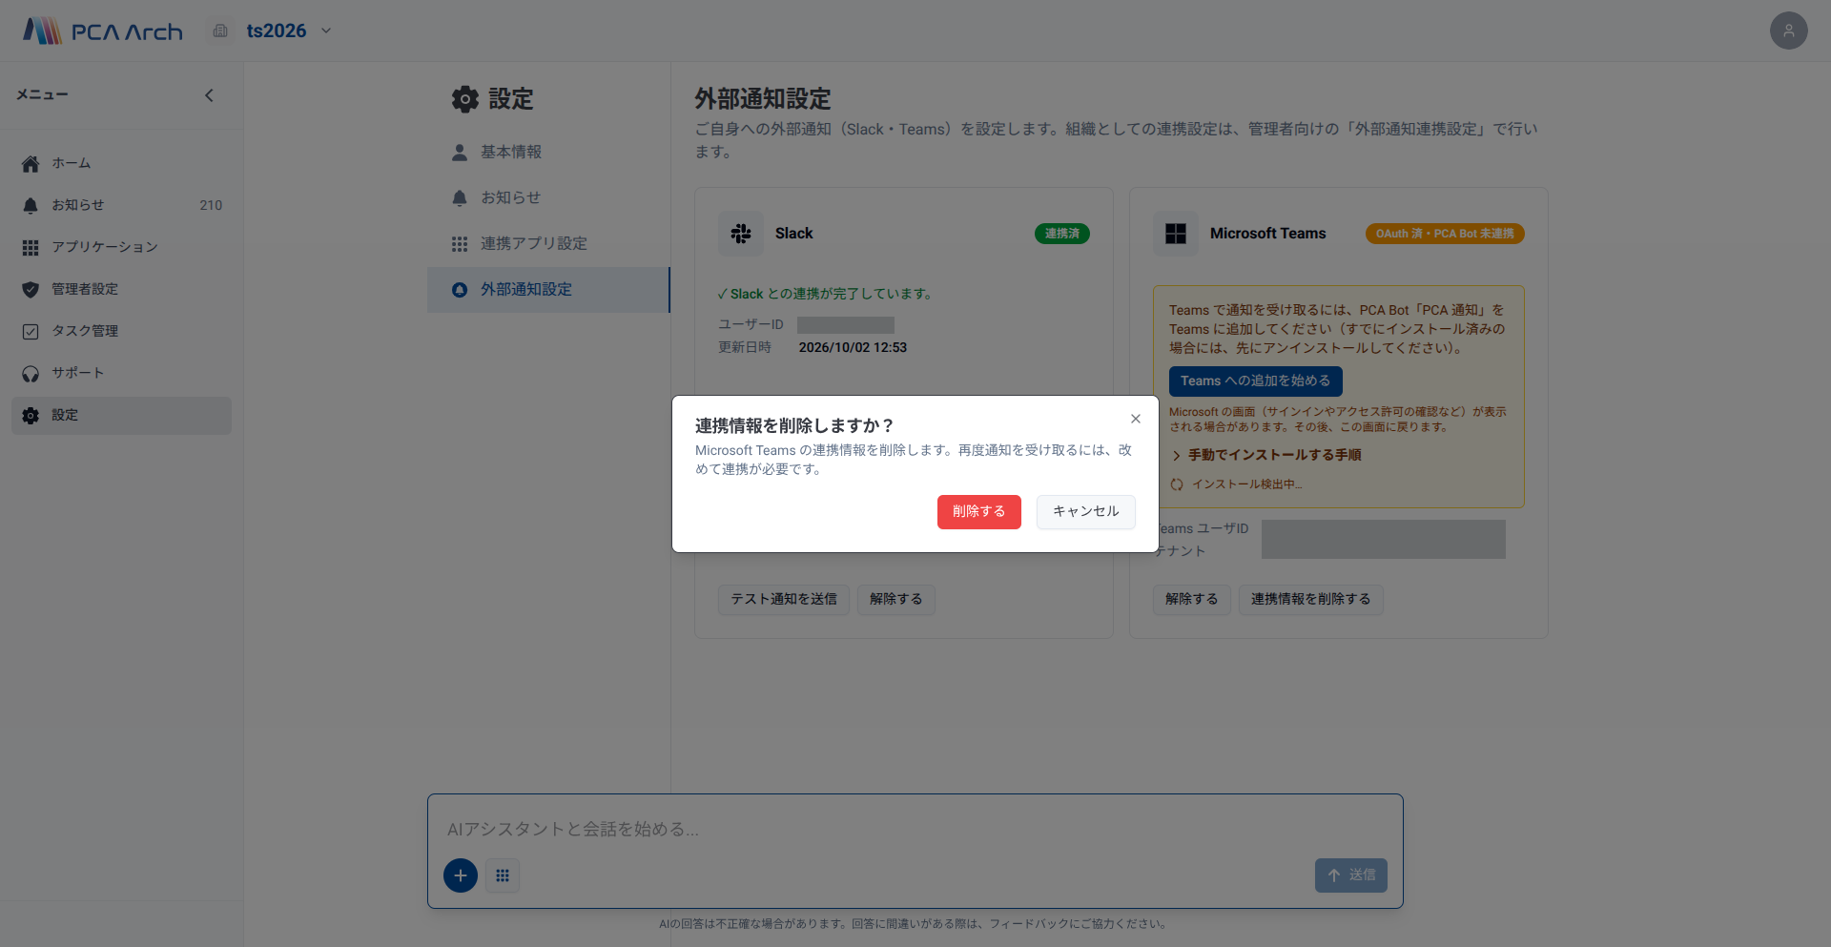Viewport: 1831px width, 947px height.
Task: Click the gear icon next to 設定 heading
Action: [465, 99]
